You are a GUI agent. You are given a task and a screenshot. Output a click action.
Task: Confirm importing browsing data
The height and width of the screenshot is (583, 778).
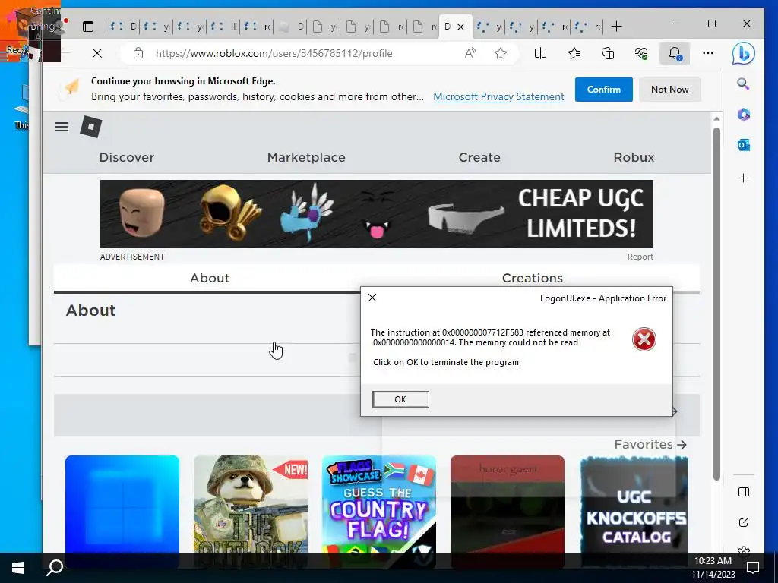(x=604, y=90)
